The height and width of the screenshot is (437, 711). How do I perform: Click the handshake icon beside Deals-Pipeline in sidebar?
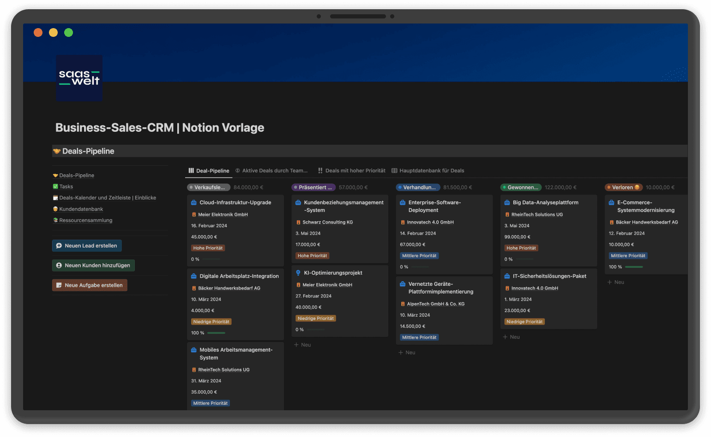(x=55, y=175)
